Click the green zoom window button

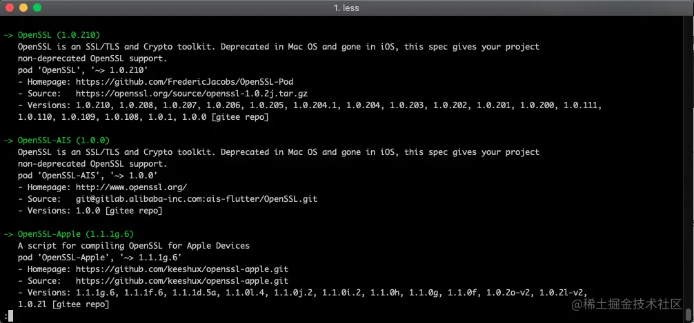point(37,8)
